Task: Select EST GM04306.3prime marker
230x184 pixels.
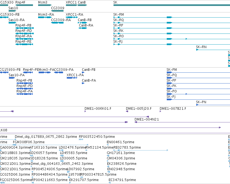Action: pyautogui.click(x=108, y=161)
